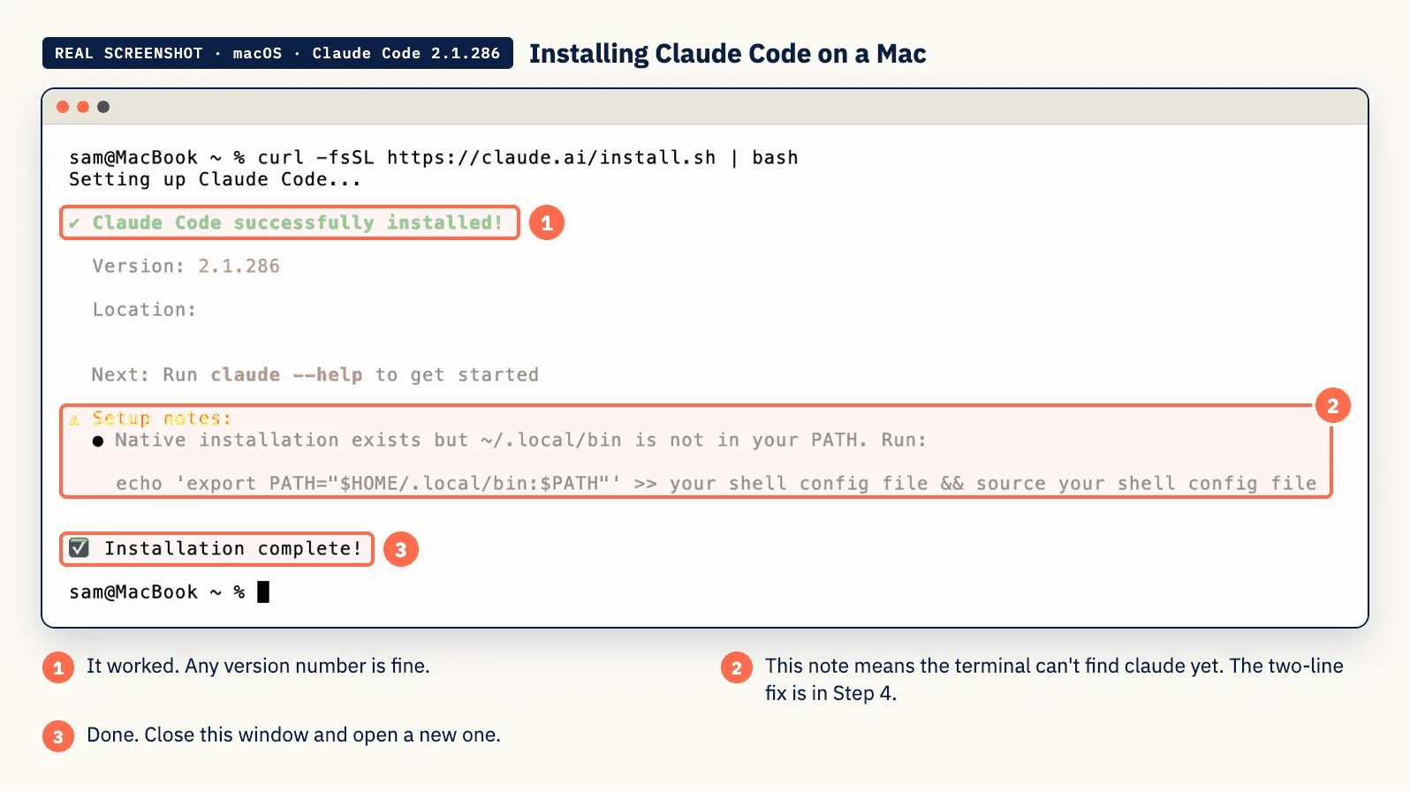Click the 'Setup notes:' heading

point(162,418)
